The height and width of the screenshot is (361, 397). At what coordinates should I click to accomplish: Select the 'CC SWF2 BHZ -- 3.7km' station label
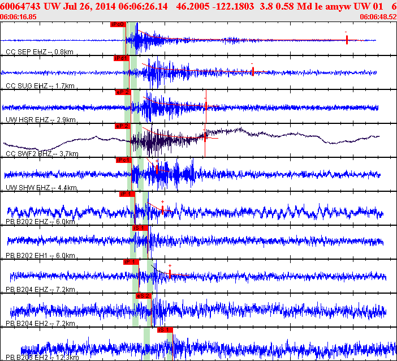[x=42, y=153]
